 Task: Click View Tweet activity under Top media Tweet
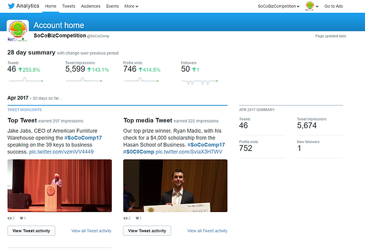pyautogui.click(x=147, y=231)
